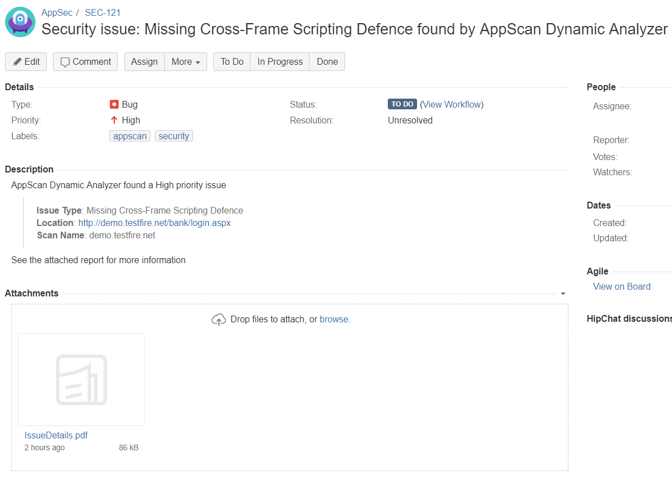Click the upload cloud icon

(218, 320)
